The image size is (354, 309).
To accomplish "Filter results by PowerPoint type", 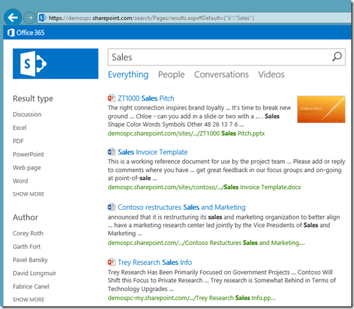I will pyautogui.click(x=28, y=154).
